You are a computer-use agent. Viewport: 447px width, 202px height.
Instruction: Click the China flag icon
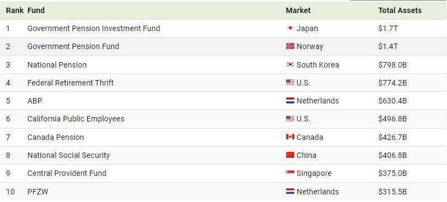click(x=290, y=155)
